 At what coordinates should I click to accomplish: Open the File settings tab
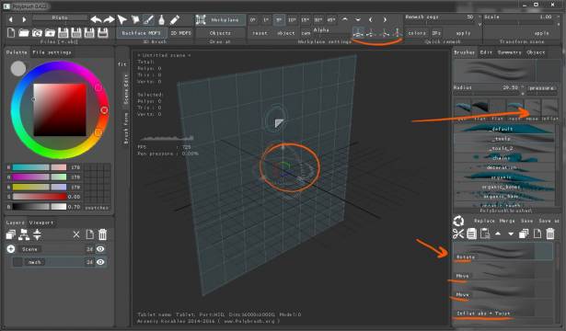(x=52, y=52)
